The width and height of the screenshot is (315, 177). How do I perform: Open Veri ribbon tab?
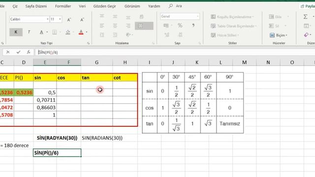pos(82,6)
